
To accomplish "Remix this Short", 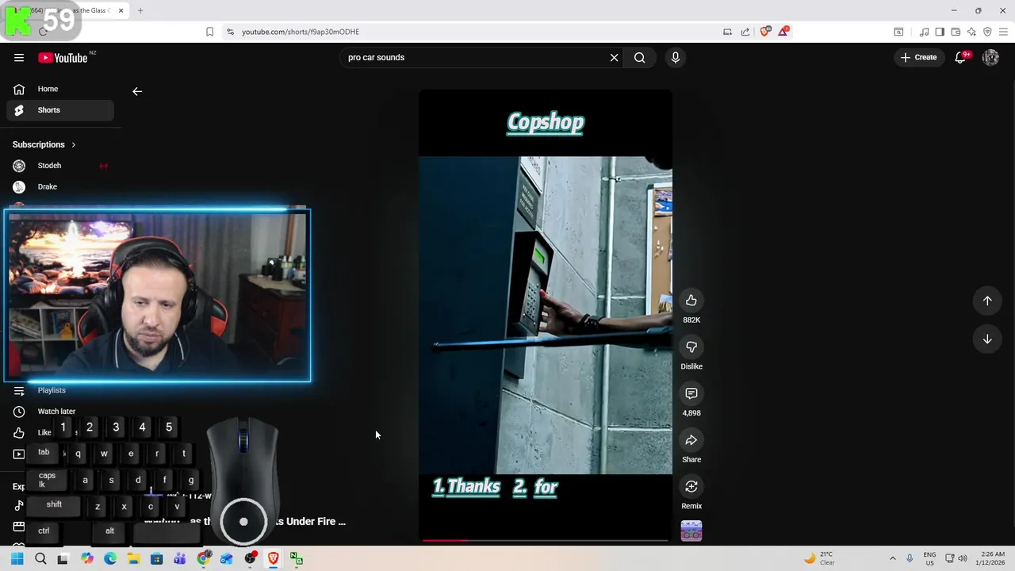I will (691, 486).
